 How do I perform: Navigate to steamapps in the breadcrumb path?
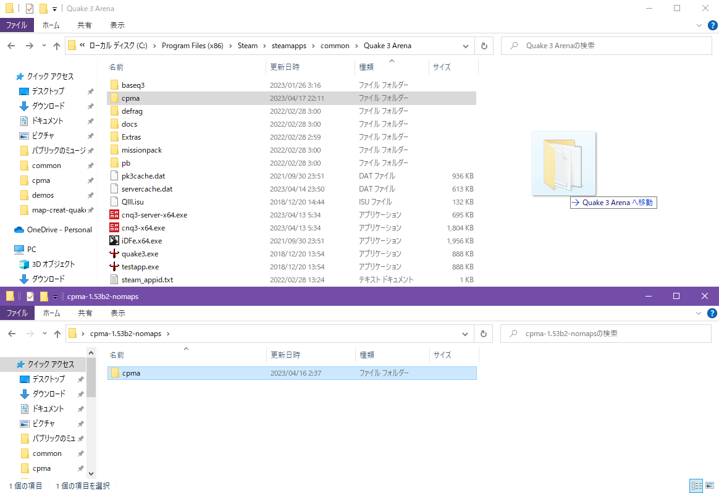click(289, 46)
